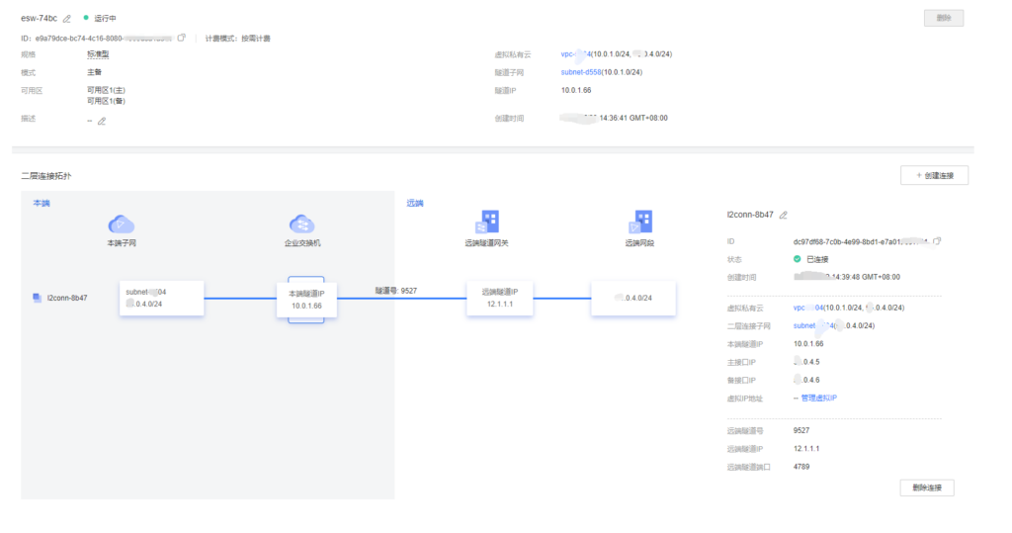Open subnet-d558 tunnel subnet link
Image resolution: width=1012 pixels, height=533 pixels.
(x=580, y=72)
